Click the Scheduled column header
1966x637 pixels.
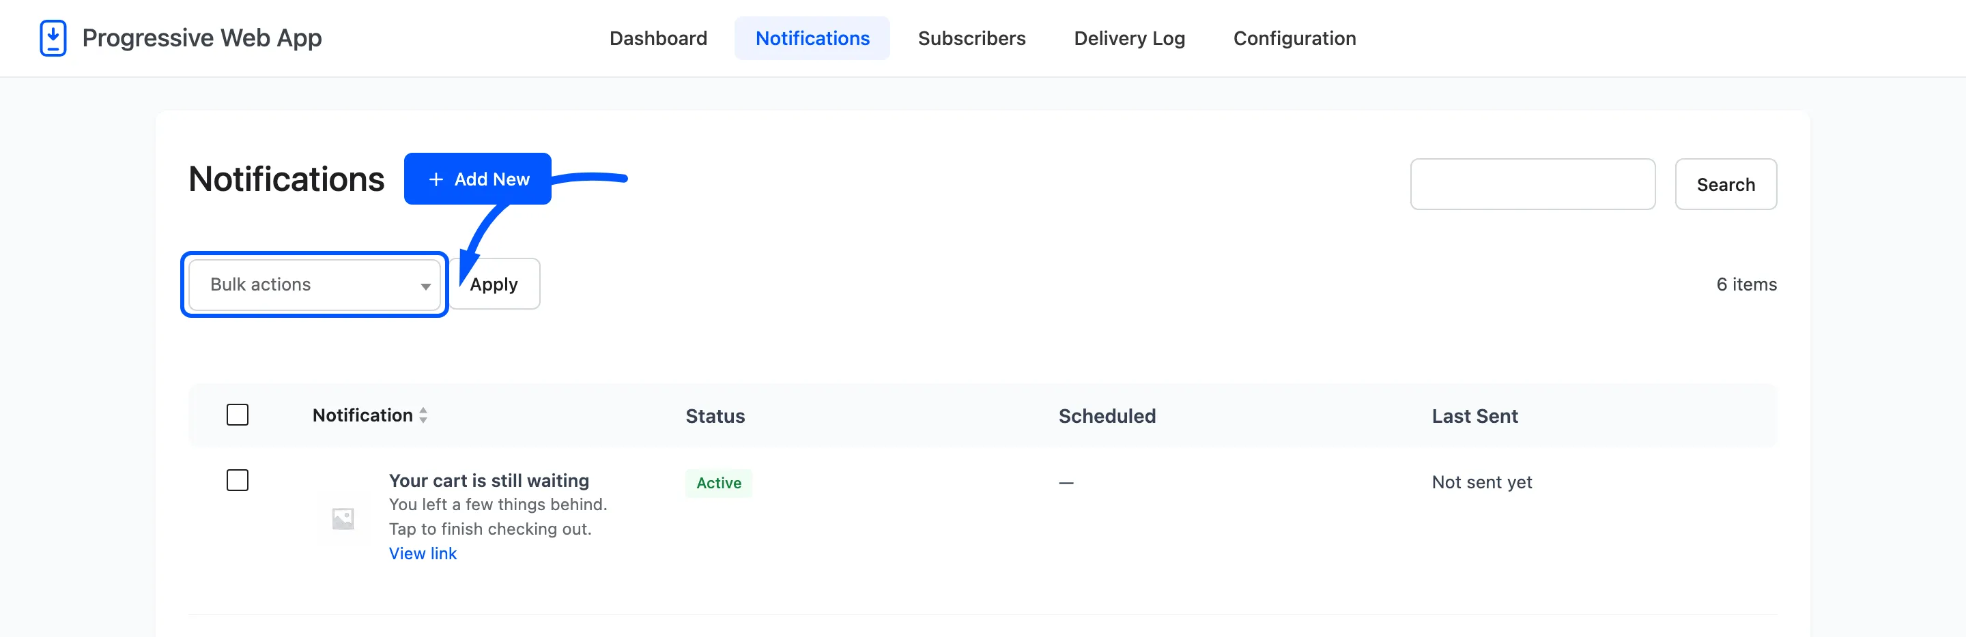(x=1107, y=416)
